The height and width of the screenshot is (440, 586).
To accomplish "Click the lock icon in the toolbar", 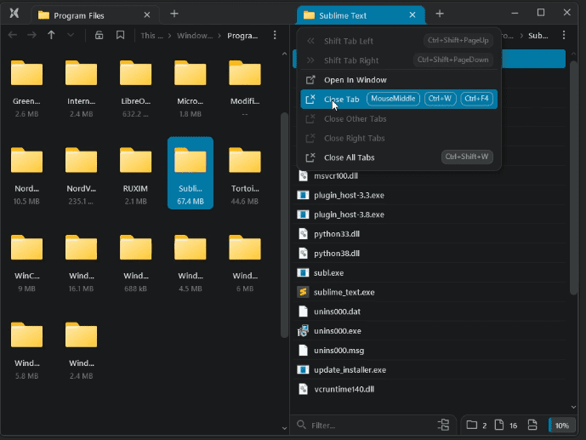I will (100, 35).
